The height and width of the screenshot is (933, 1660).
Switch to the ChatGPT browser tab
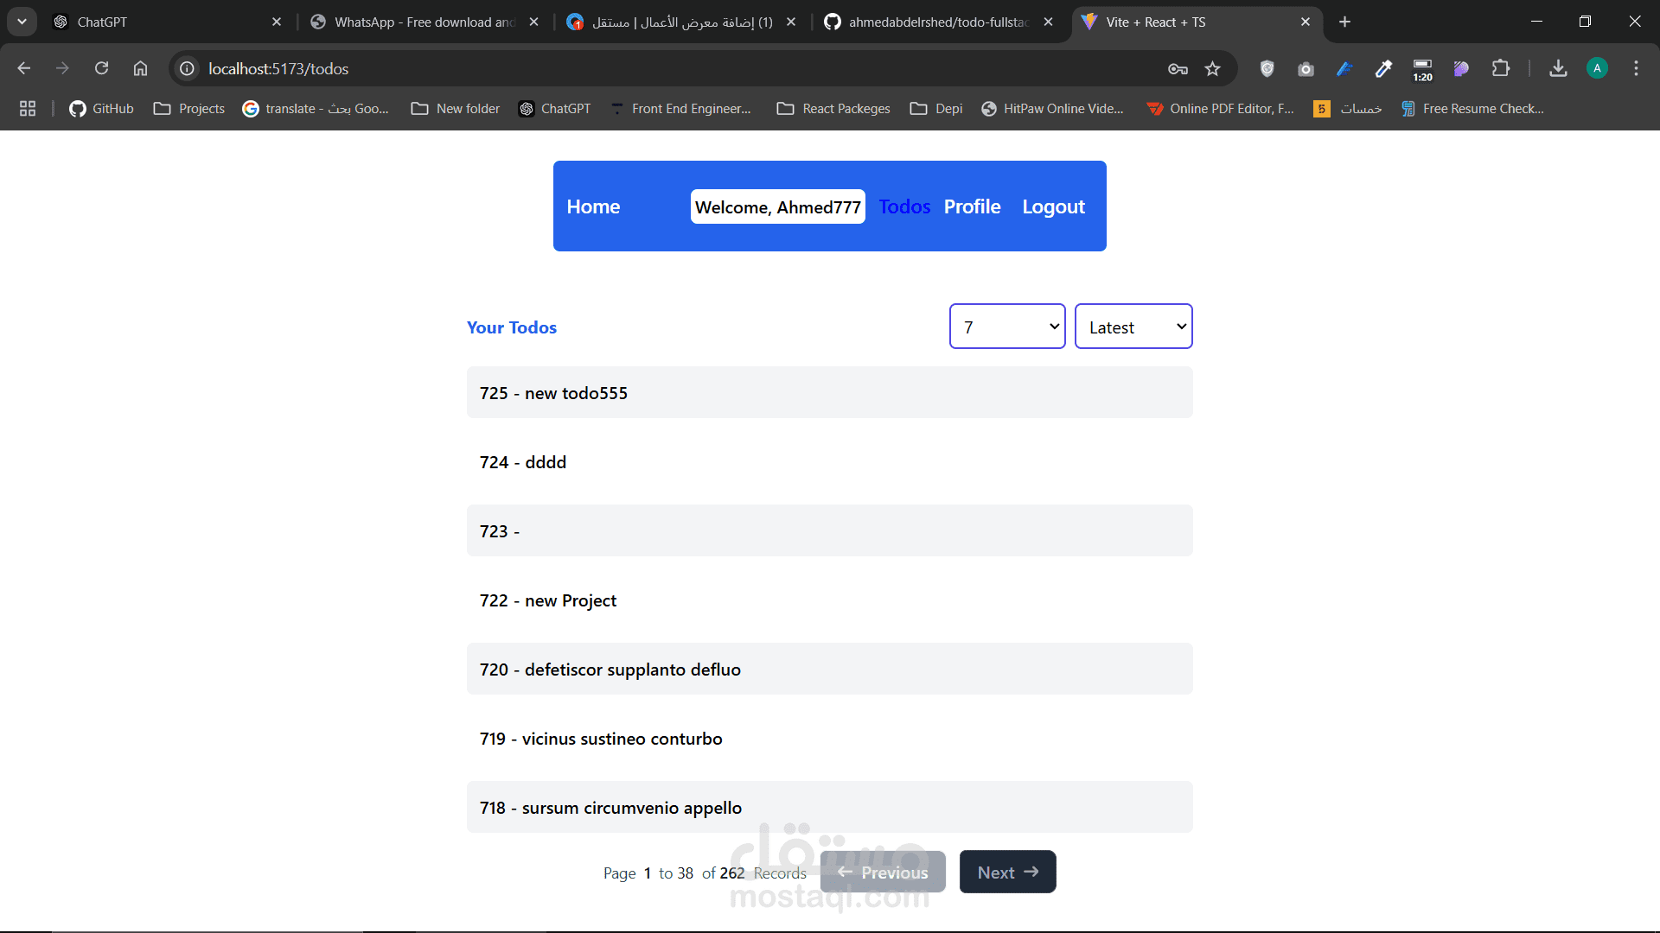(164, 22)
